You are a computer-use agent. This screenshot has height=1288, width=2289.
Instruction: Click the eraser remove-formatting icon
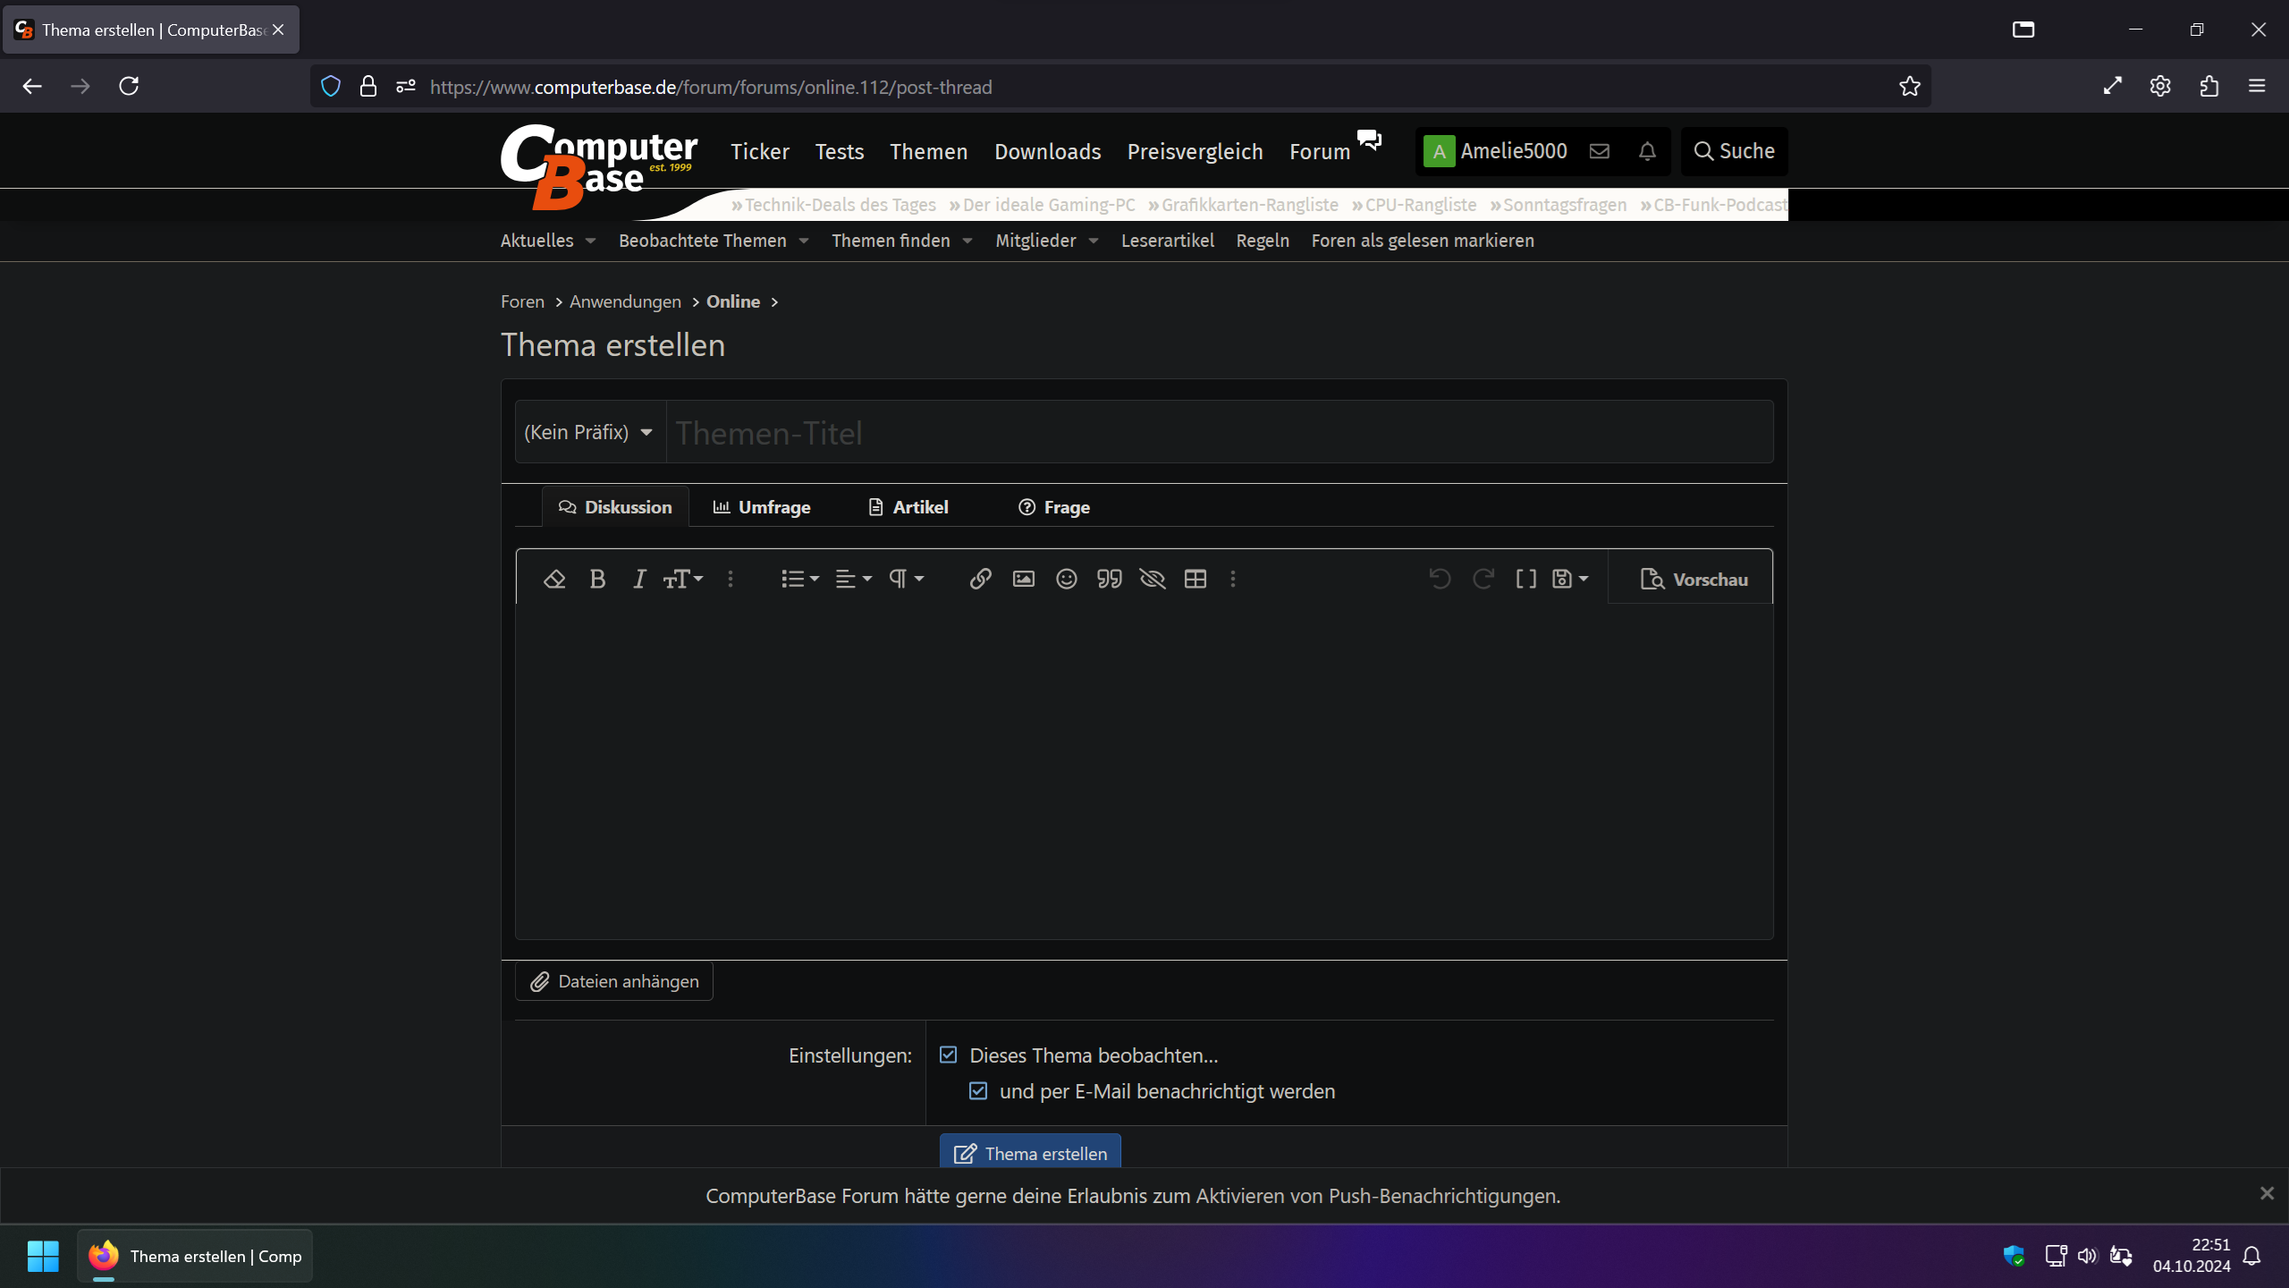554,580
